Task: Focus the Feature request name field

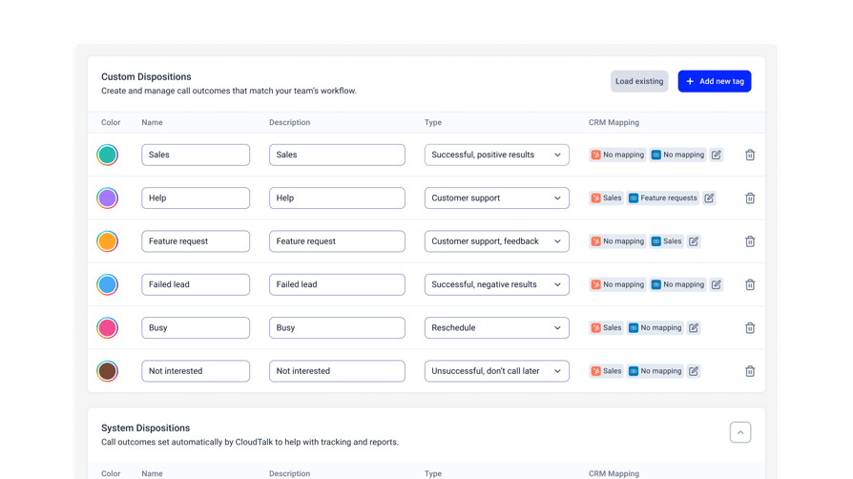Action: tap(196, 241)
